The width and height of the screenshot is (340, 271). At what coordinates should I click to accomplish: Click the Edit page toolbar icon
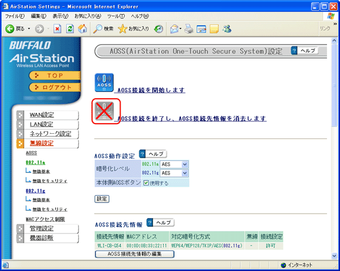tap(201, 29)
